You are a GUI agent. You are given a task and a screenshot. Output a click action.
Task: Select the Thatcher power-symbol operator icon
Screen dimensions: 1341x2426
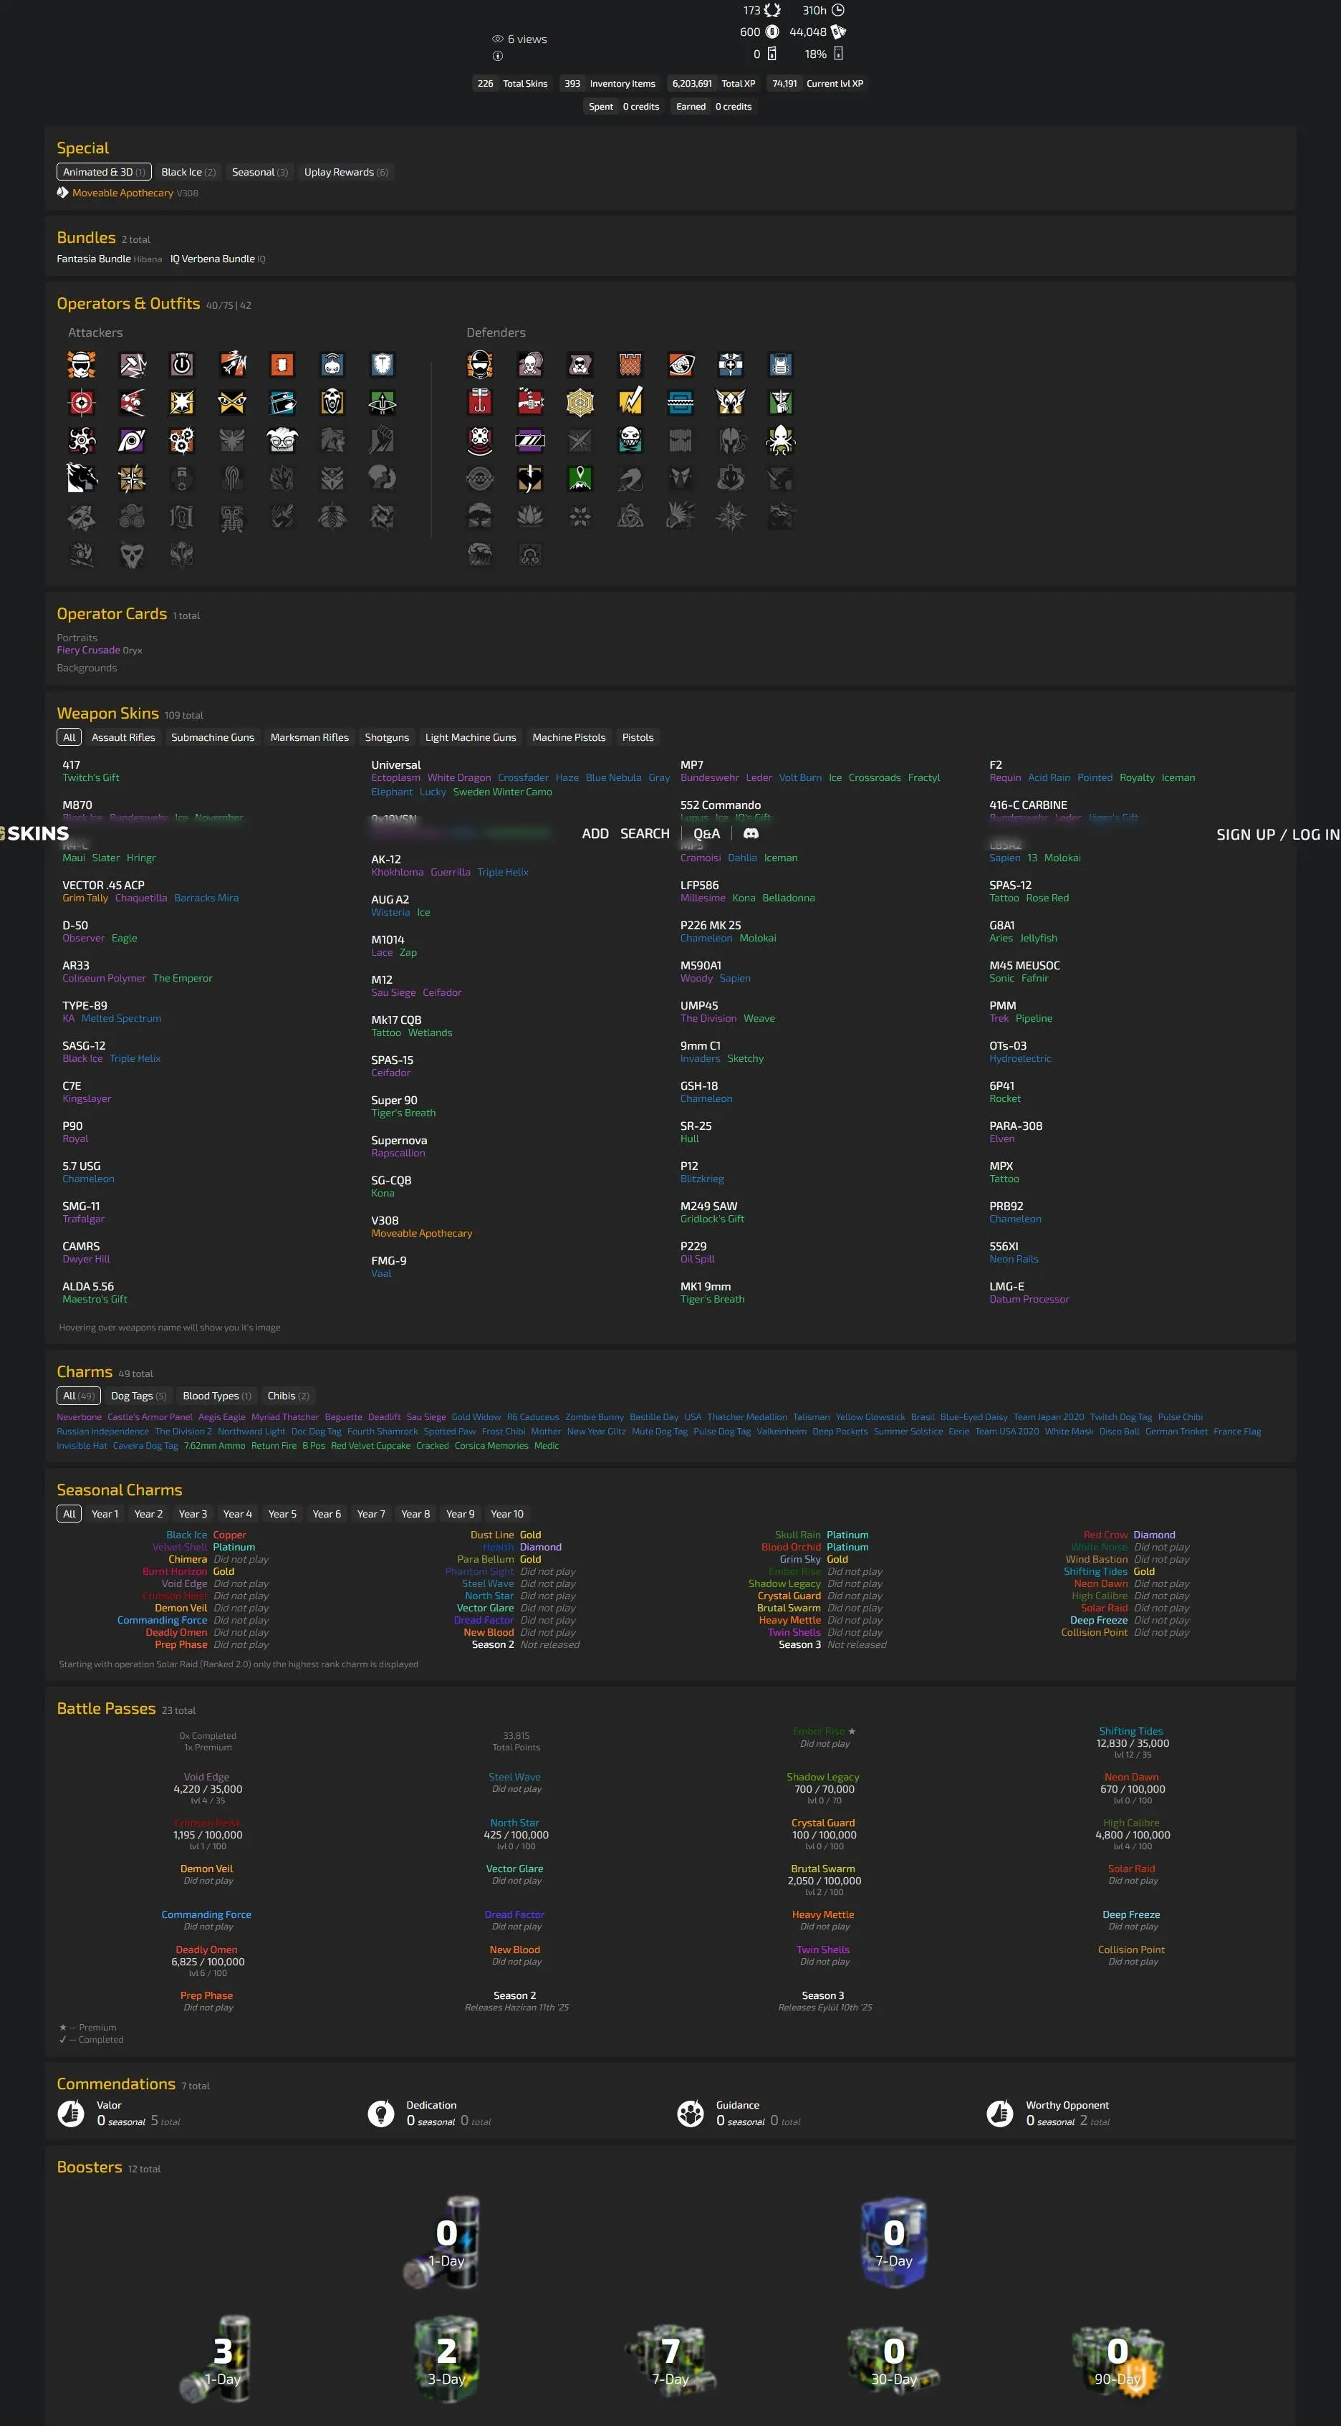pyautogui.click(x=182, y=365)
